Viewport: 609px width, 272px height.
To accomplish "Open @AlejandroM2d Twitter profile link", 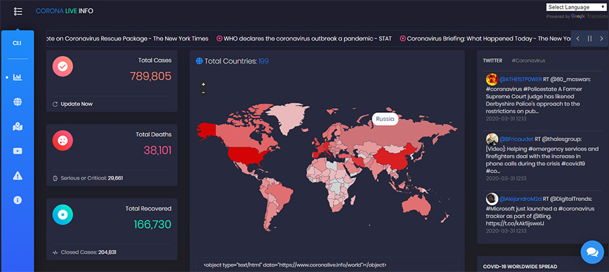I will point(520,199).
